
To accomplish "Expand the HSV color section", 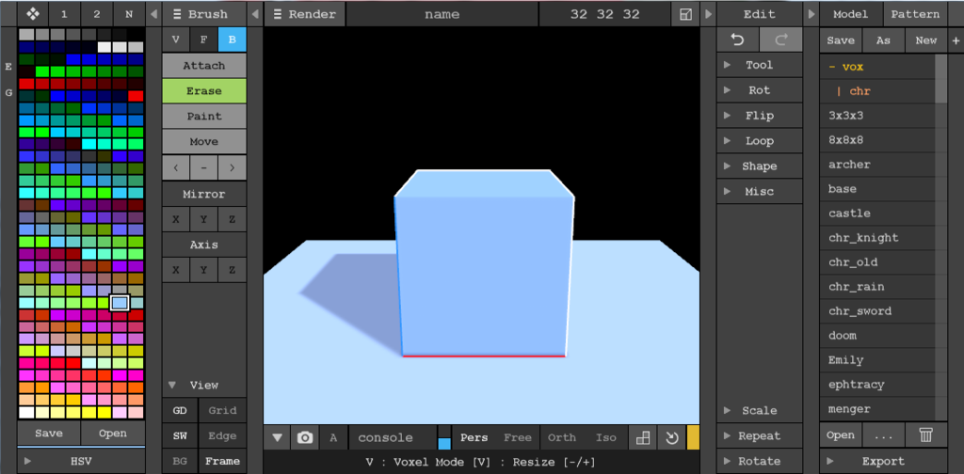I will (81, 461).
